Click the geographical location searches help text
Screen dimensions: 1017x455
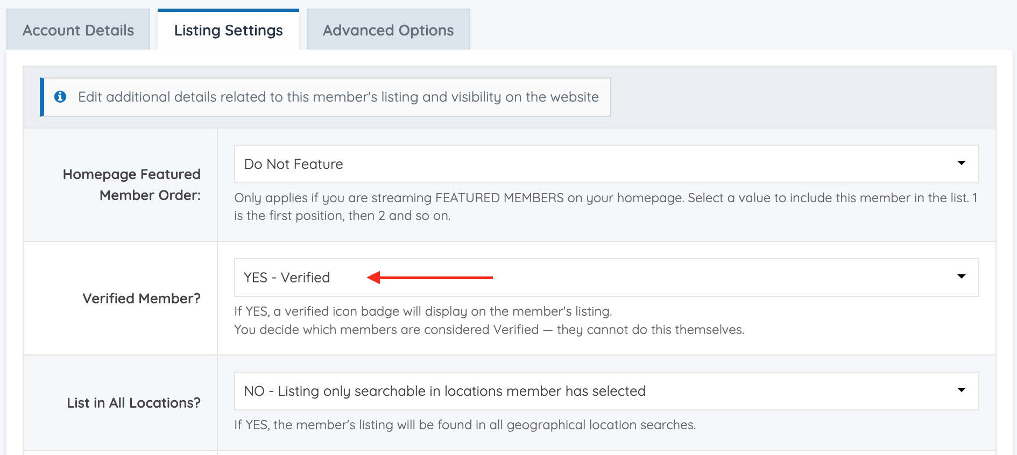click(x=465, y=425)
